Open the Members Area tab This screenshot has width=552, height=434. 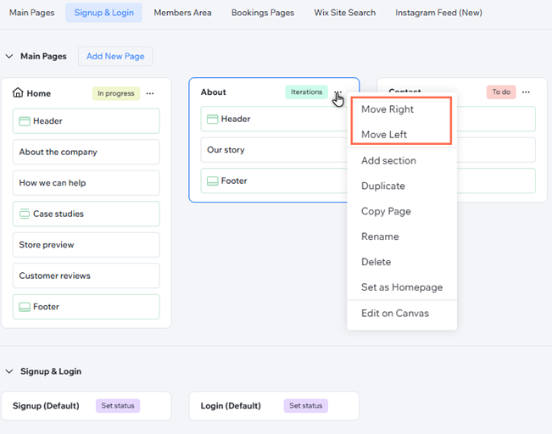[182, 13]
